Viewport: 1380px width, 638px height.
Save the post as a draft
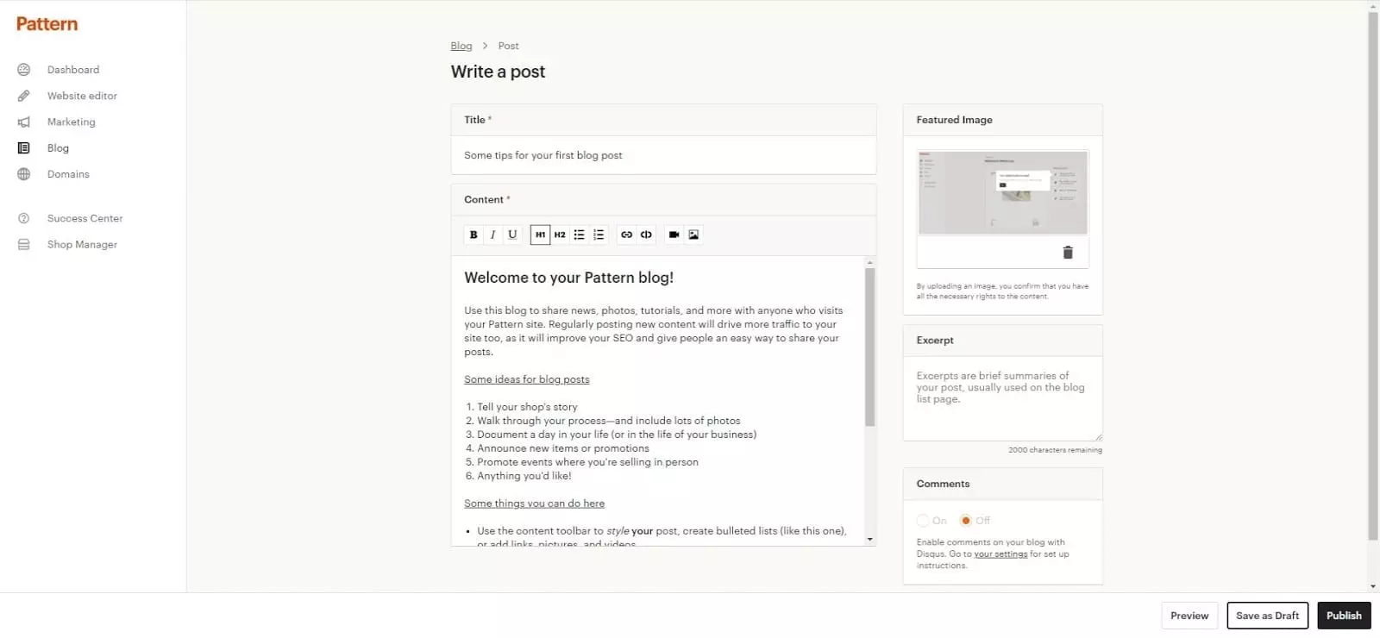tap(1267, 615)
